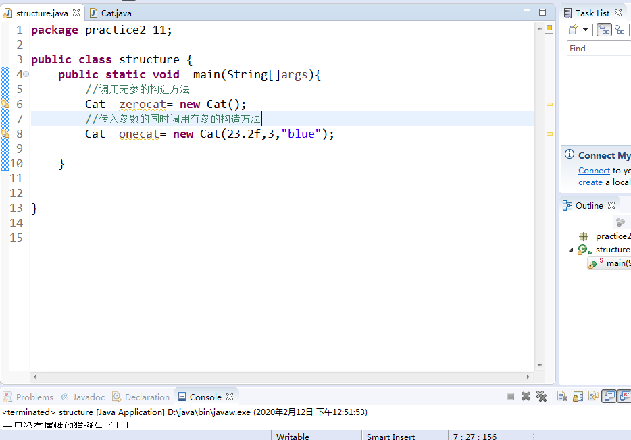The image size is (631, 440).
Task: Toggle Console Word Wrap
Action: pos(593,397)
